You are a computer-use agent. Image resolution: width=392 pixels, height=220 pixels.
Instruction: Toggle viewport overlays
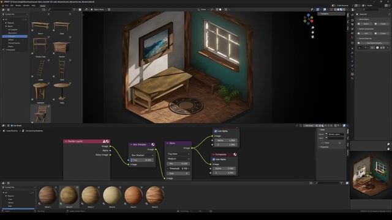coord(325,10)
